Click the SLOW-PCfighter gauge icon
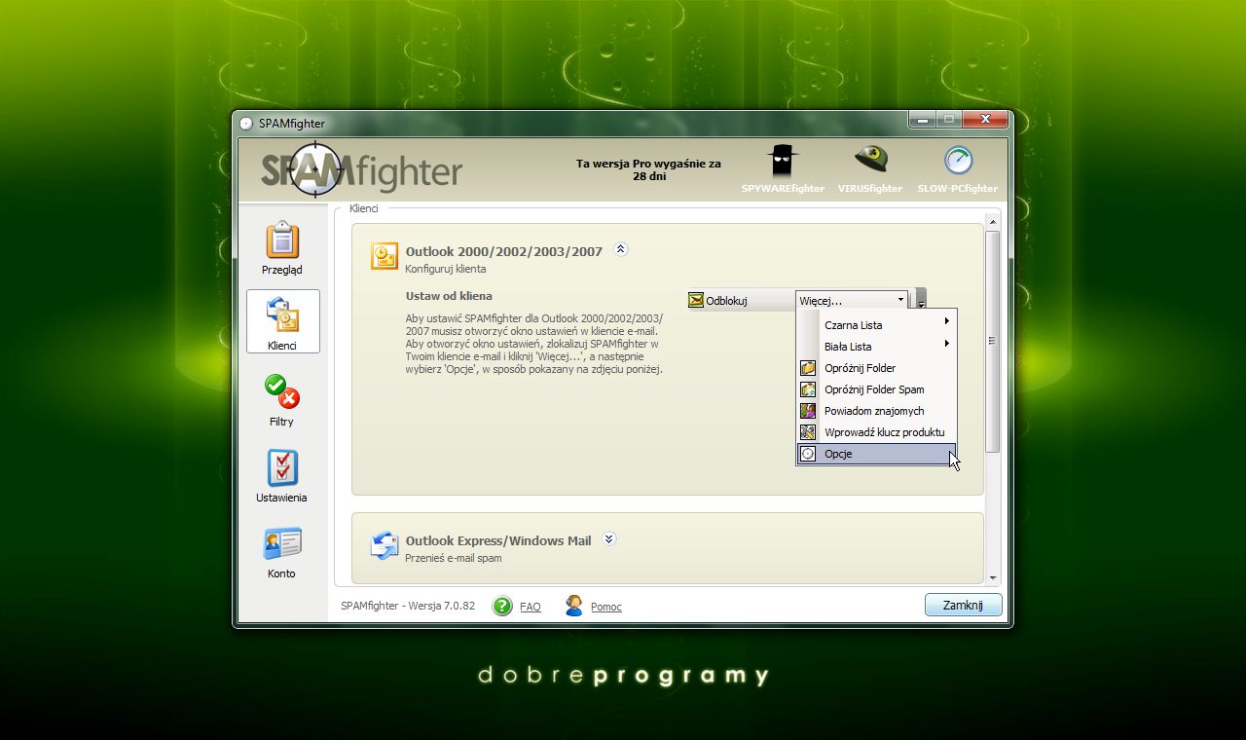The height and width of the screenshot is (740, 1246). point(958,161)
